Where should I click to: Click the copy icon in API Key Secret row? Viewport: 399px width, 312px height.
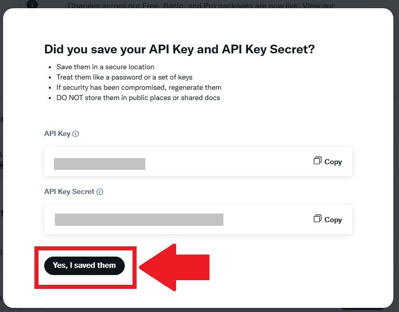pos(317,219)
